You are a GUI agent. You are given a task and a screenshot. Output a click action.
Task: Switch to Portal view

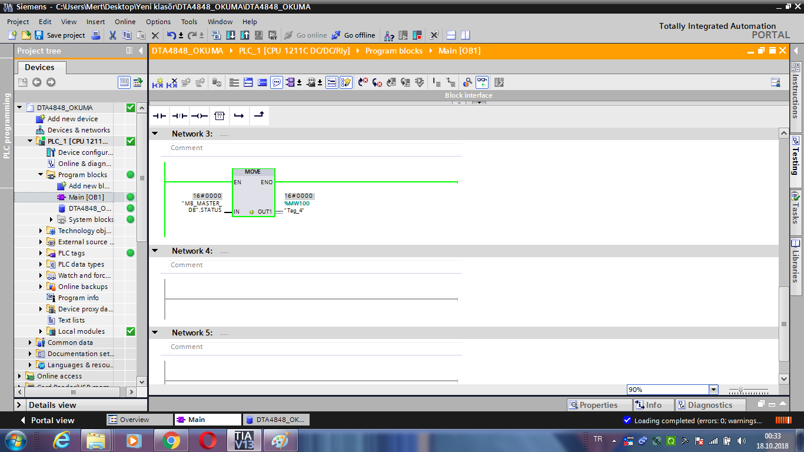pyautogui.click(x=47, y=420)
